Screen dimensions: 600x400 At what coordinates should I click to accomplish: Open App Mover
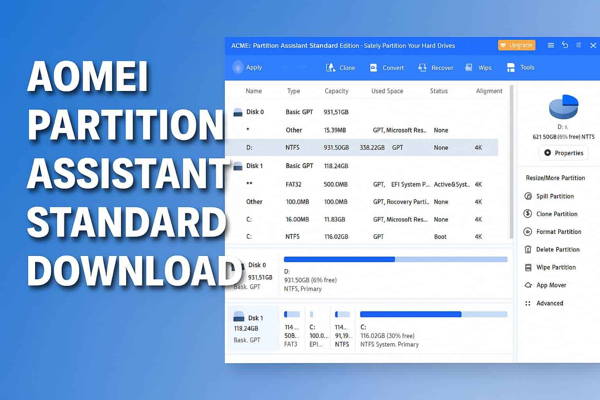(551, 285)
